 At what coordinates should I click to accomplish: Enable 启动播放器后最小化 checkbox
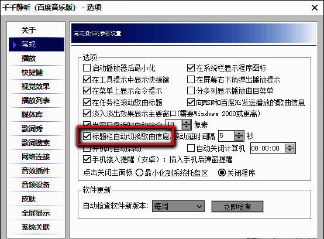pos(87,68)
